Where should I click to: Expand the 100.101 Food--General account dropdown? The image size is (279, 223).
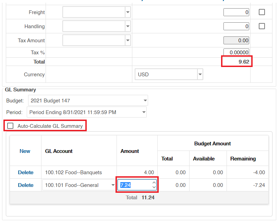pyautogui.click(x=113, y=185)
